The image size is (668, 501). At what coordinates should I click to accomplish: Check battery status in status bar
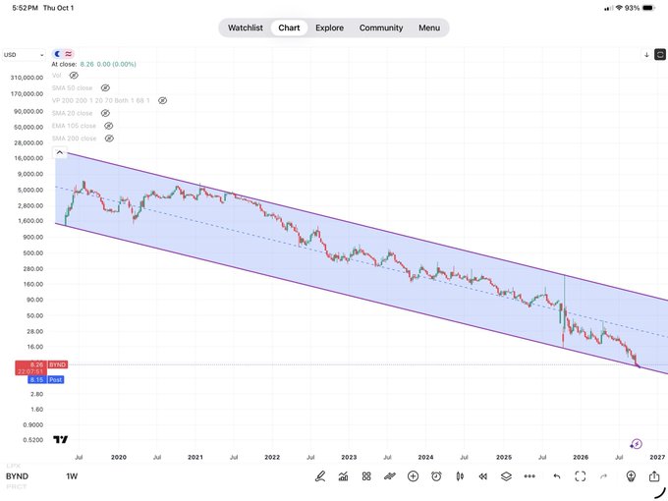coord(648,8)
